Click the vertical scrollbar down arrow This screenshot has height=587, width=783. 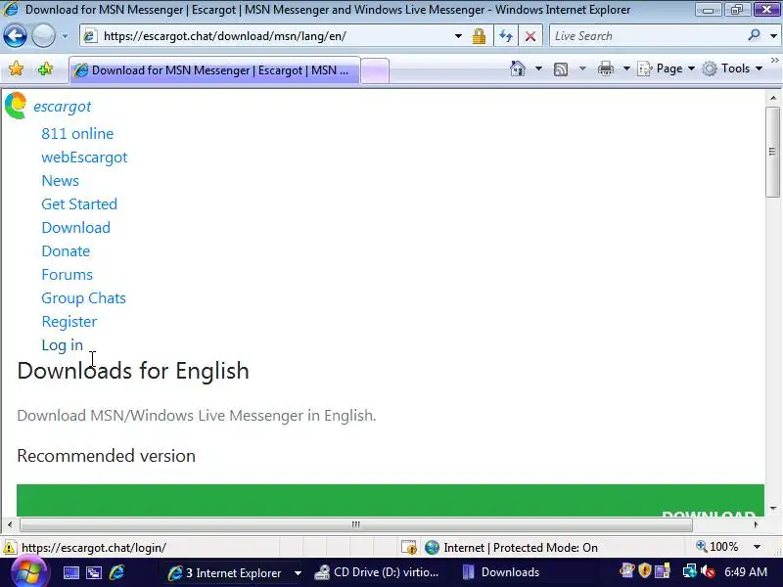click(772, 508)
